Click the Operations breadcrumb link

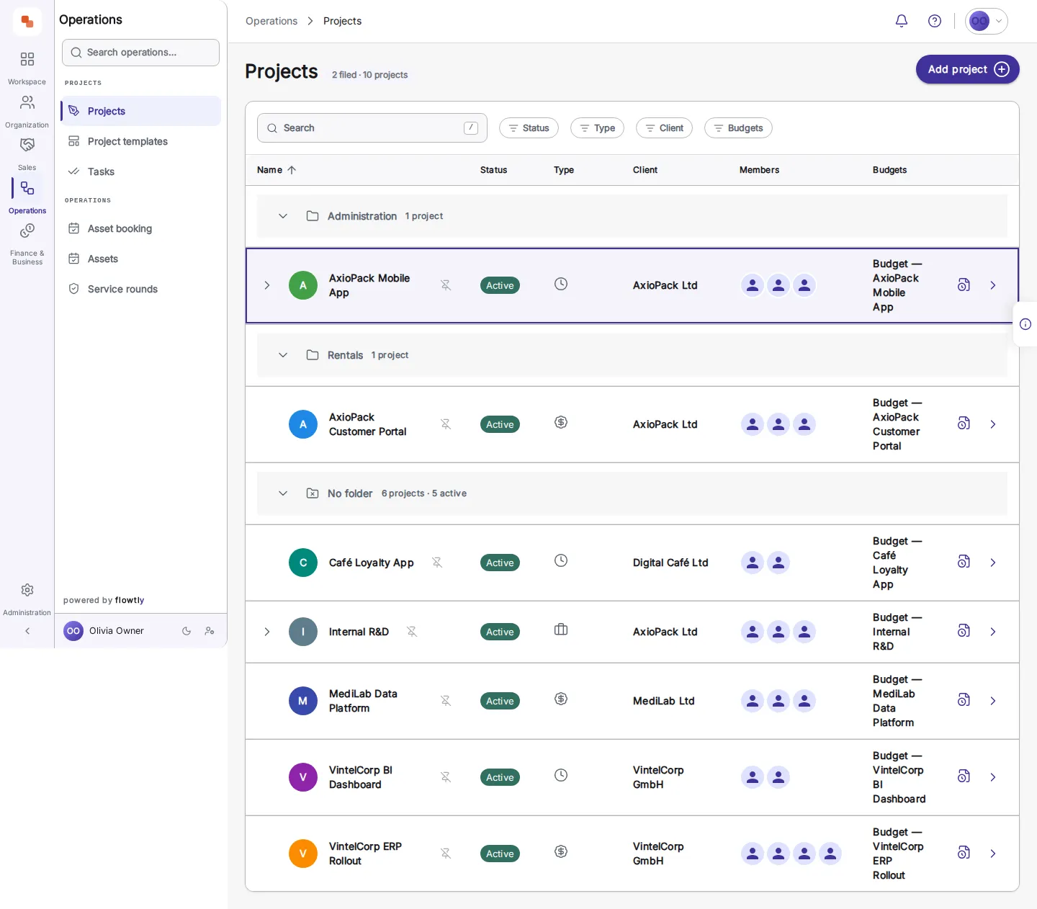click(271, 21)
